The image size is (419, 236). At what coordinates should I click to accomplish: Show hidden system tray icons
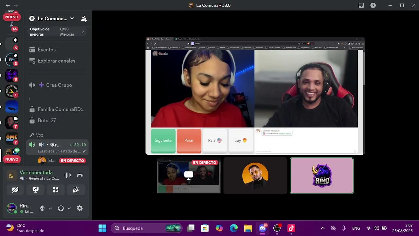323,228
